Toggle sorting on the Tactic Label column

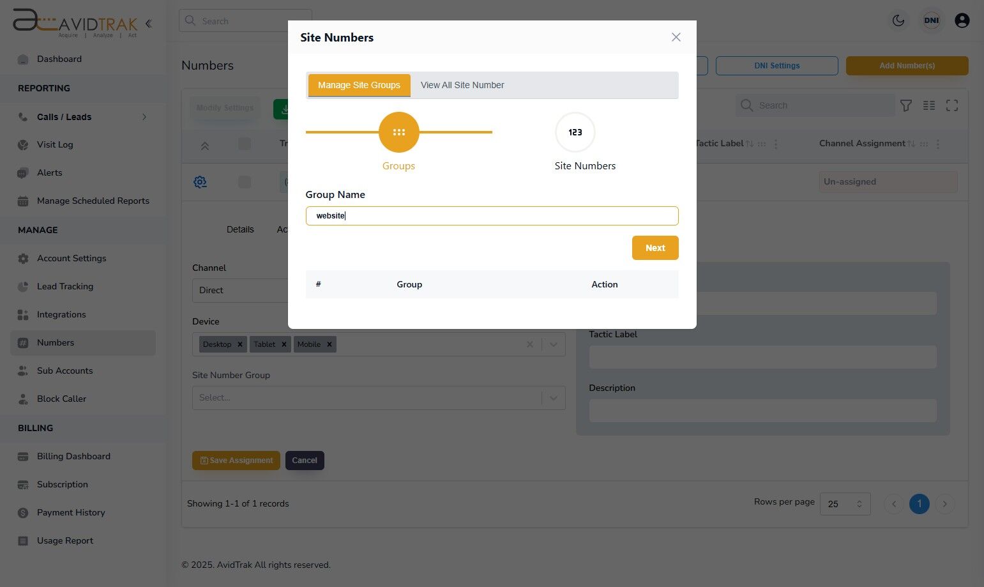[748, 143]
